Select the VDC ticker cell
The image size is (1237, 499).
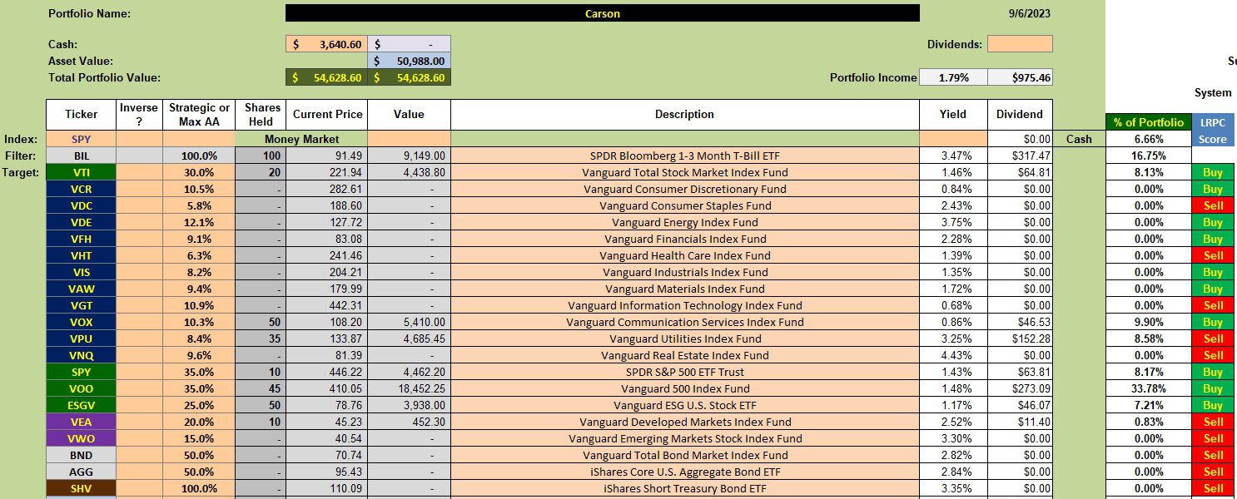pos(81,205)
